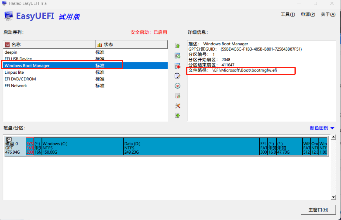Select the red SYS FAT 200 partition
Image resolution: width=341 pixels, height=220 pixels.
[x=30, y=146]
